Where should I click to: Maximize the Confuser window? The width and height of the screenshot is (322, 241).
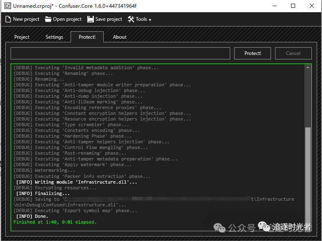[x=293, y=6]
